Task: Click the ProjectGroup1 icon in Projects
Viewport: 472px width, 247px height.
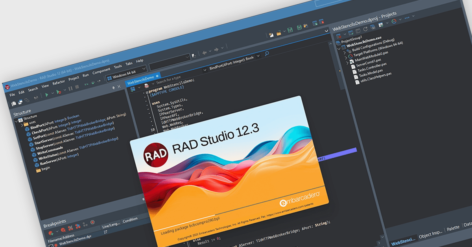Action: tap(338, 43)
